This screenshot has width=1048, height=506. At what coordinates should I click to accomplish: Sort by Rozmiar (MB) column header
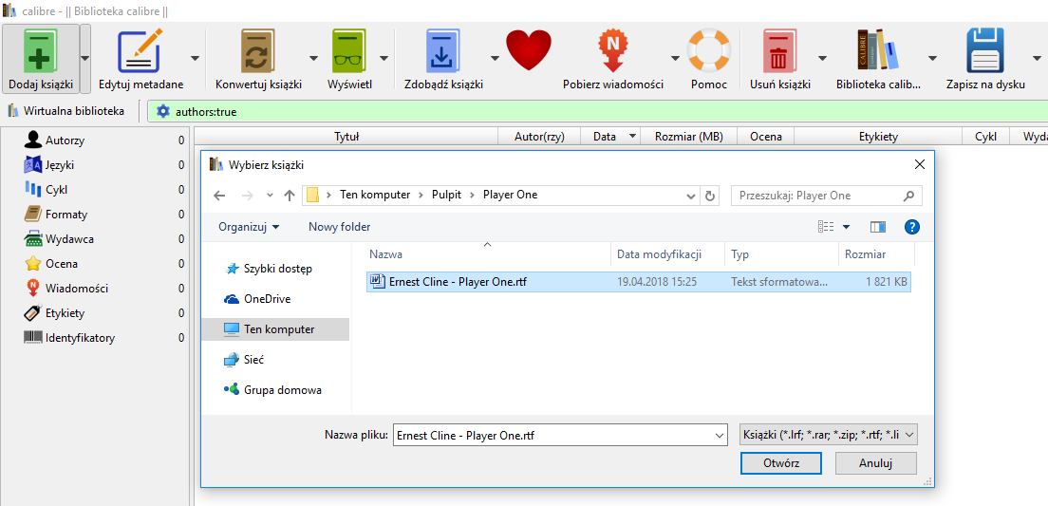(688, 137)
